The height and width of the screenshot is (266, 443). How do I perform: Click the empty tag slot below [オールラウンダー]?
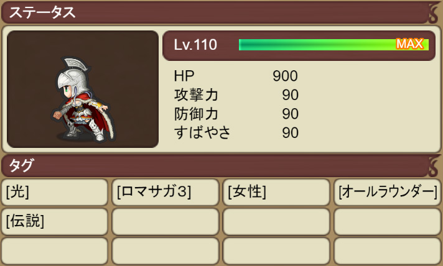pyautogui.click(x=388, y=221)
